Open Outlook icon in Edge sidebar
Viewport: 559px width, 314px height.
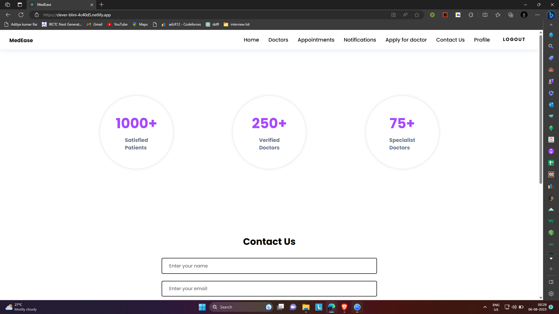coord(551,105)
